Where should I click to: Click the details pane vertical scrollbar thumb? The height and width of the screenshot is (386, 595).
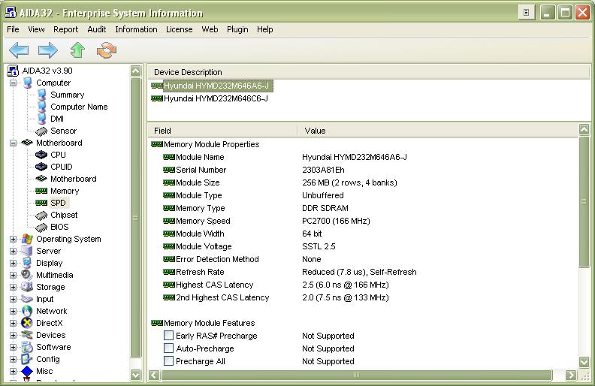(584, 202)
